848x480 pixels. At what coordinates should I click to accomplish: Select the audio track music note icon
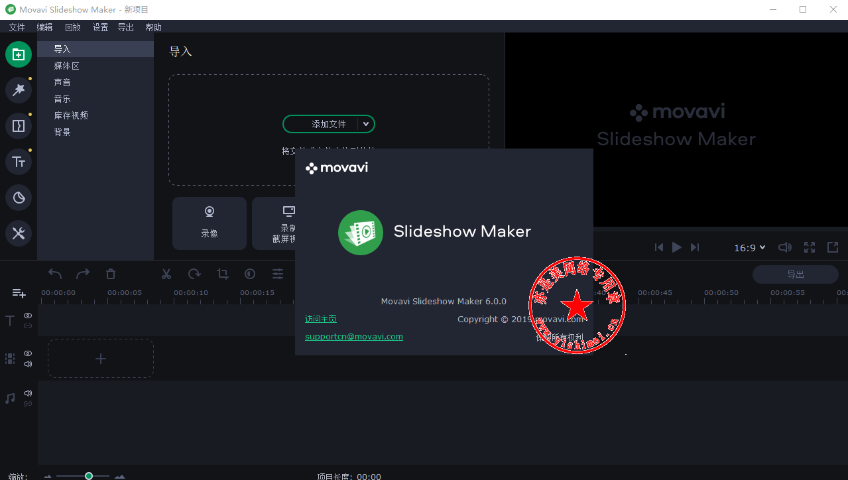click(10, 398)
